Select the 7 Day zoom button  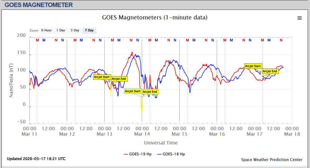(x=89, y=30)
